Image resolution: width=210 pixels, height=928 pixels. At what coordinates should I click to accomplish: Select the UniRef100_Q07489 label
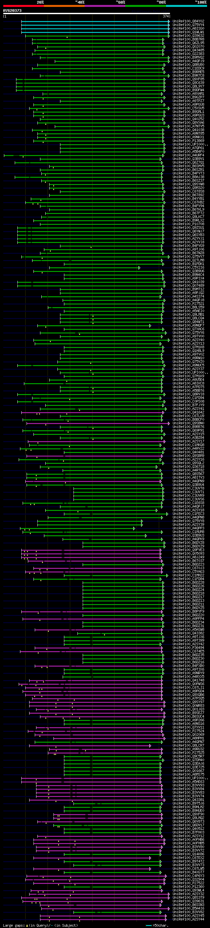tap(188, 286)
